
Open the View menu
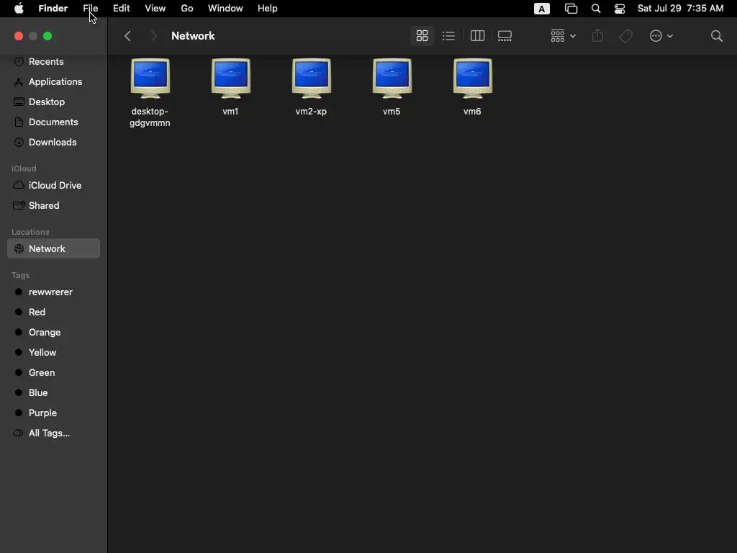[155, 9]
